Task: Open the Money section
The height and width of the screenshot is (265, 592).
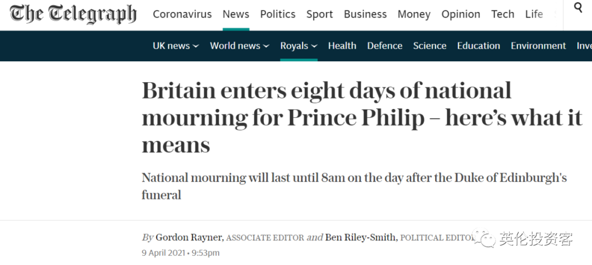Action: [414, 14]
